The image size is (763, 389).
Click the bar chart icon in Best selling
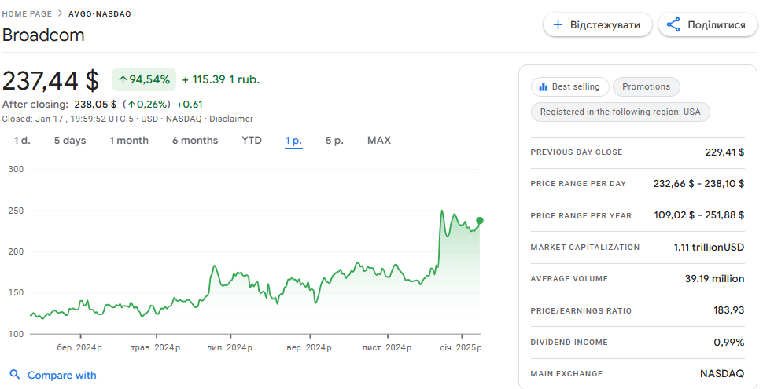[543, 87]
